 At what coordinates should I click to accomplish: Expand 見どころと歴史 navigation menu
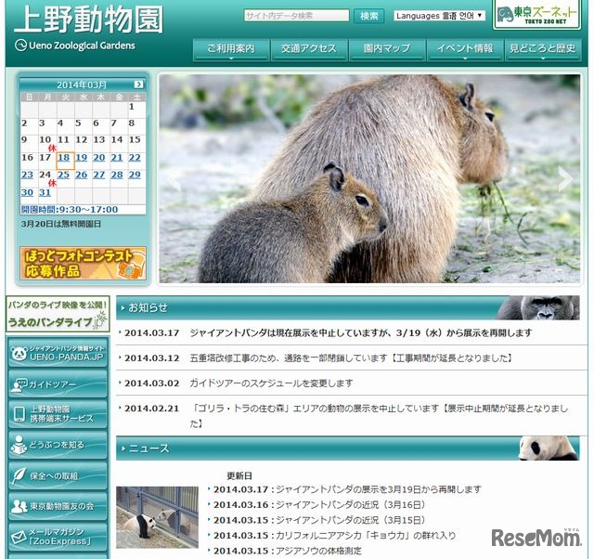(543, 49)
